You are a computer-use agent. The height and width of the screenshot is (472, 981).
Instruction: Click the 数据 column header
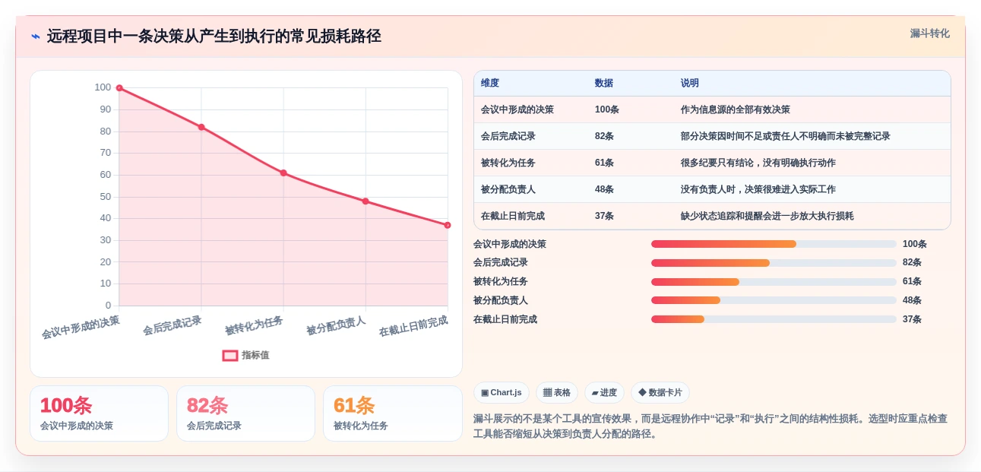click(x=604, y=83)
